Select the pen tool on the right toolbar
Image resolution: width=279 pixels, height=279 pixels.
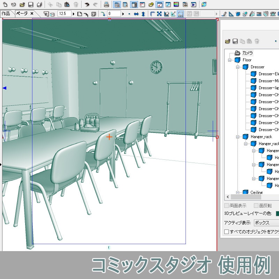224,14
